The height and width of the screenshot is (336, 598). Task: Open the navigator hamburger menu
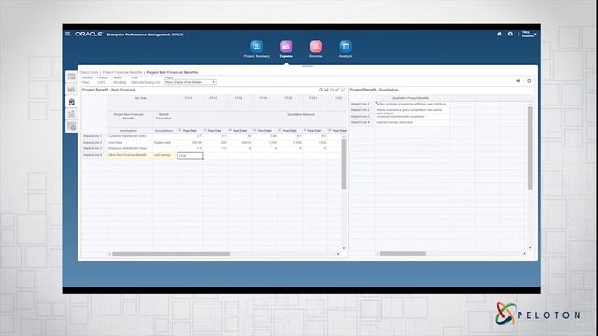click(67, 34)
